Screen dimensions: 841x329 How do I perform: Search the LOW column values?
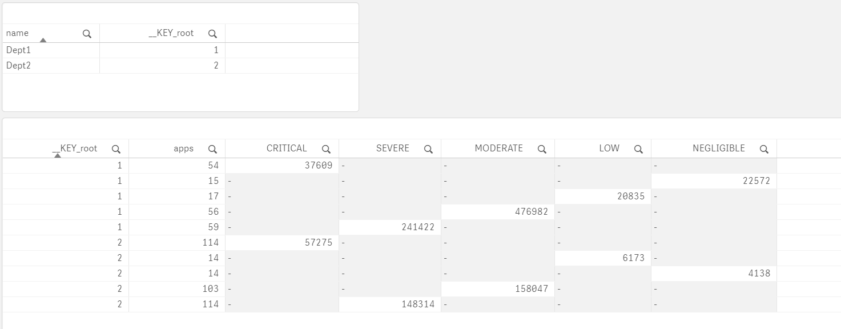(x=638, y=149)
